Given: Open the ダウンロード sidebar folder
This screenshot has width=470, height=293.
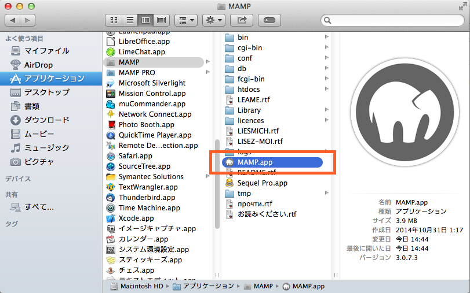Looking at the screenshot, I should coord(46,120).
